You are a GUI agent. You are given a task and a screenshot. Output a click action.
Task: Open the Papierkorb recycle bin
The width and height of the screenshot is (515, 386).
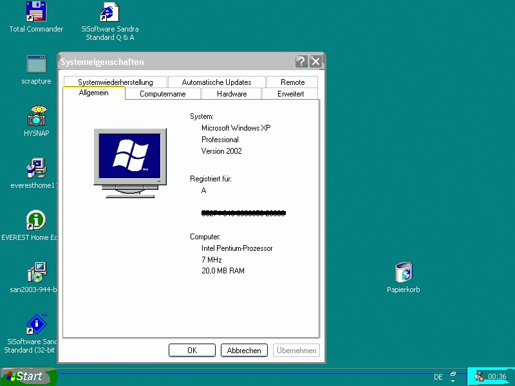(404, 273)
